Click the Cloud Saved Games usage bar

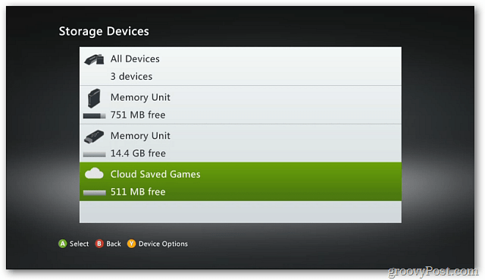[x=94, y=193]
